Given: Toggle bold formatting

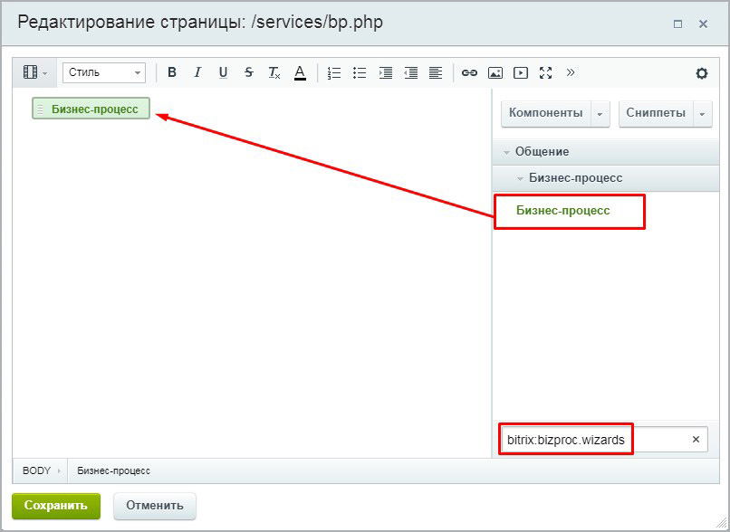Looking at the screenshot, I should point(172,73).
